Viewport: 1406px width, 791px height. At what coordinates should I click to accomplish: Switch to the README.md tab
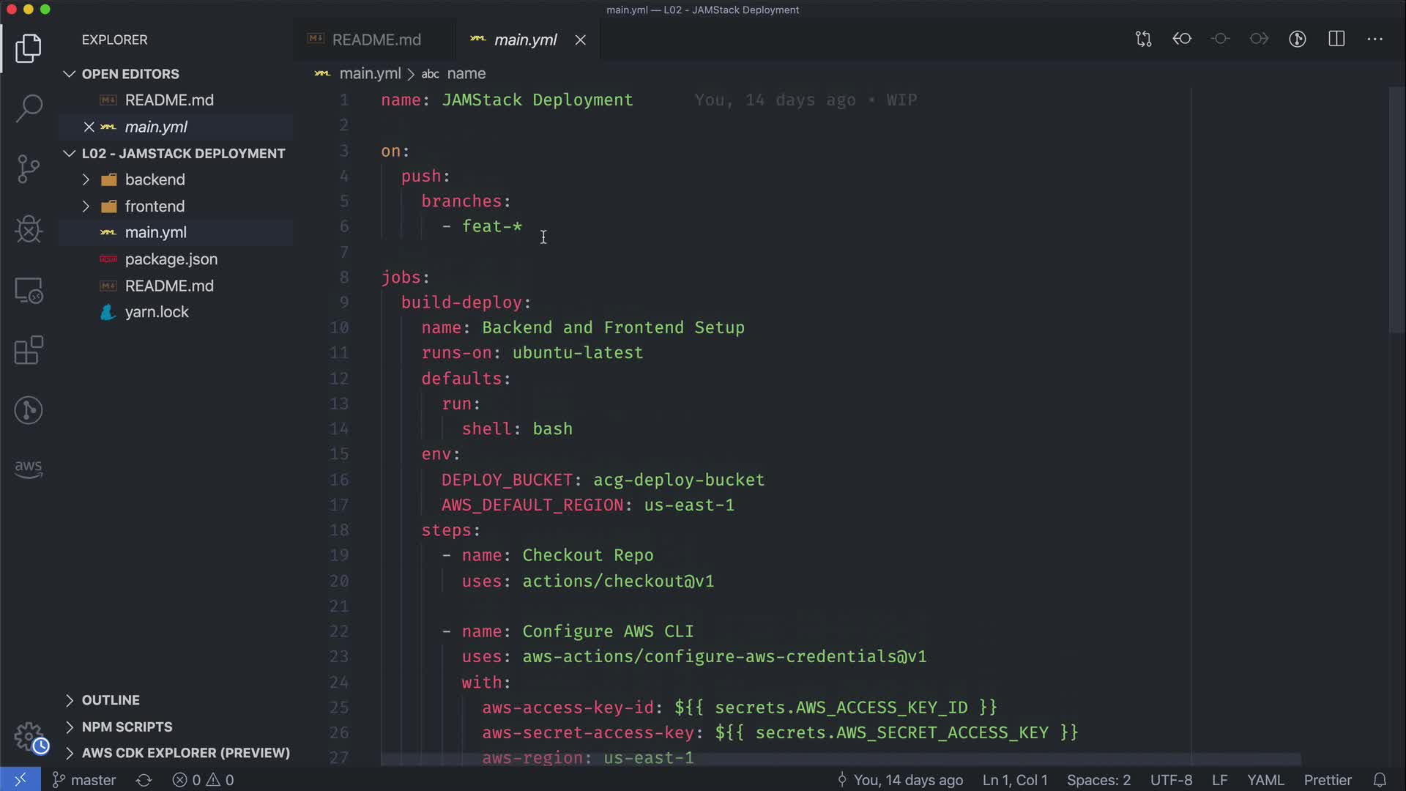[x=376, y=40]
